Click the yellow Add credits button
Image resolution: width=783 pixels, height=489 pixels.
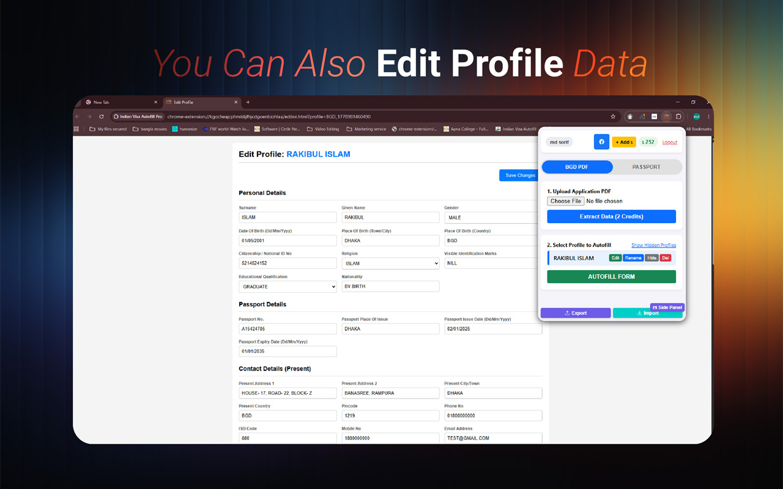pyautogui.click(x=624, y=142)
